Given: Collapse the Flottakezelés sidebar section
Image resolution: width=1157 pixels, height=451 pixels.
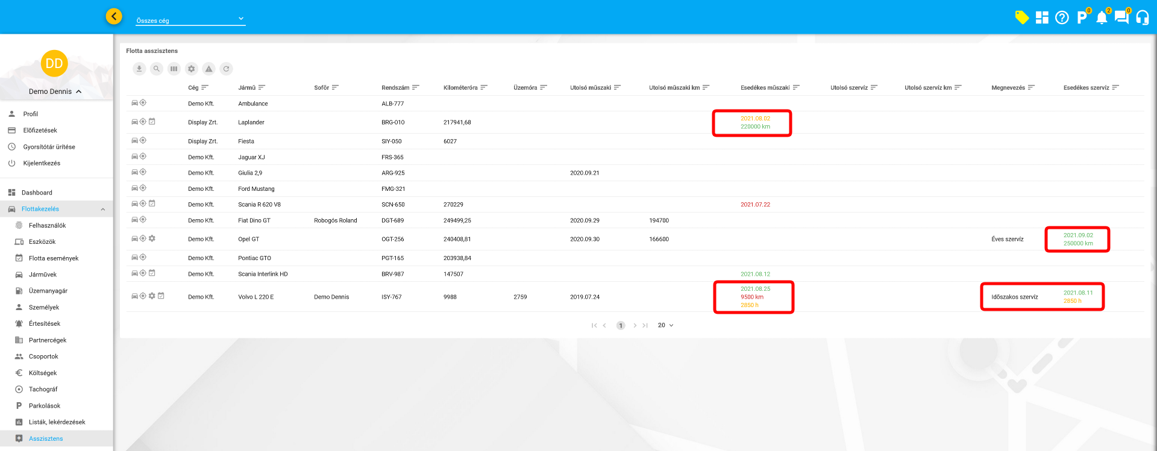Looking at the screenshot, I should click(x=103, y=209).
